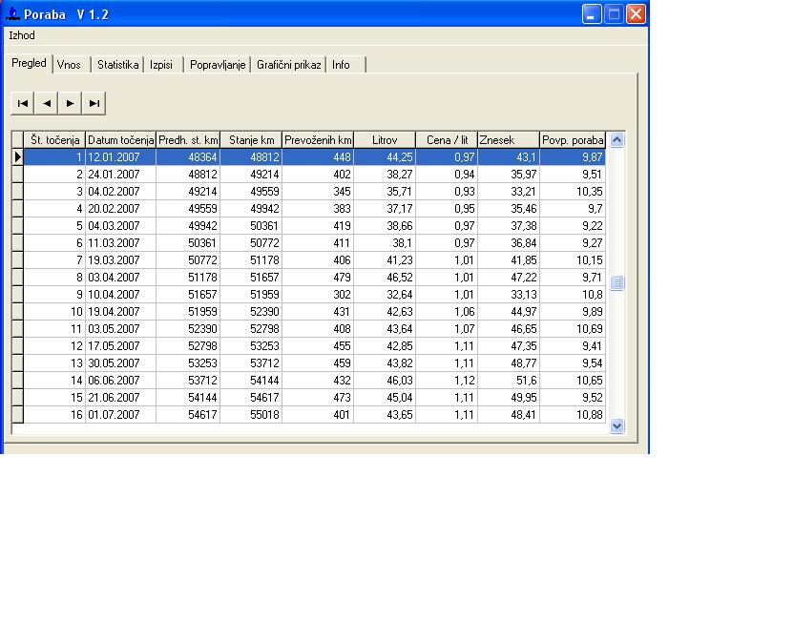Click date cell 19.03.2007
This screenshot has height=621, width=794.
[120, 260]
